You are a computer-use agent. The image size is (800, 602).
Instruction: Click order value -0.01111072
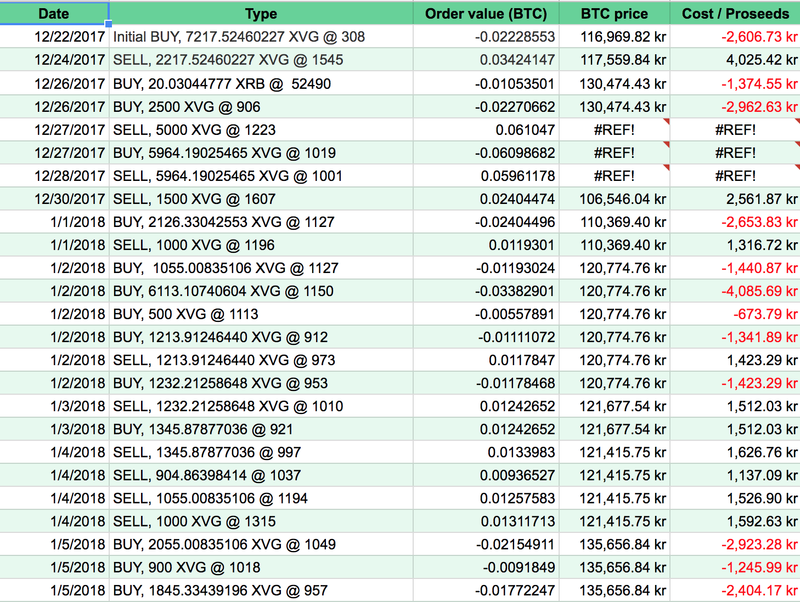(486, 337)
